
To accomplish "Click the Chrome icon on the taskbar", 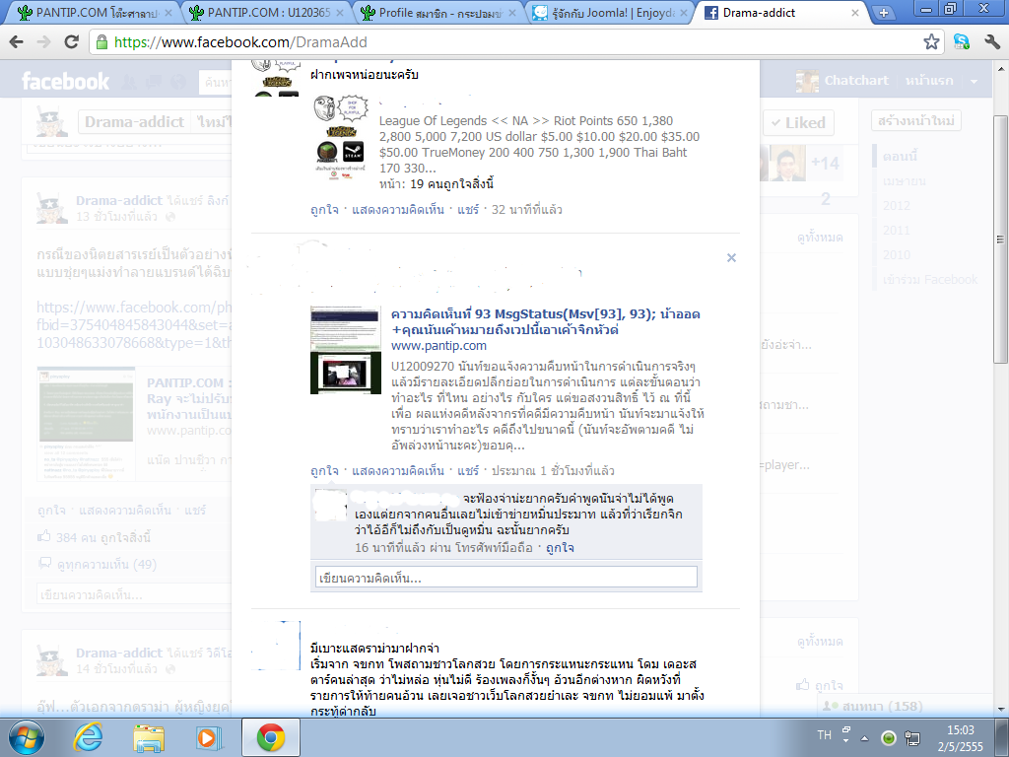I will pos(271,737).
